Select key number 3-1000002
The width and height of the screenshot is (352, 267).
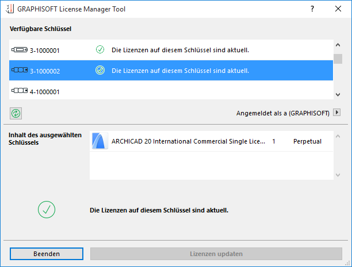click(45, 71)
